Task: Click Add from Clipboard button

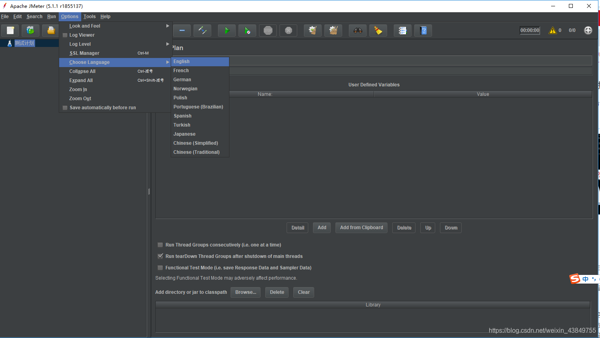Action: (361, 228)
